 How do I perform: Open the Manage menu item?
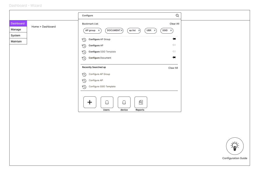pyautogui.click(x=18, y=29)
